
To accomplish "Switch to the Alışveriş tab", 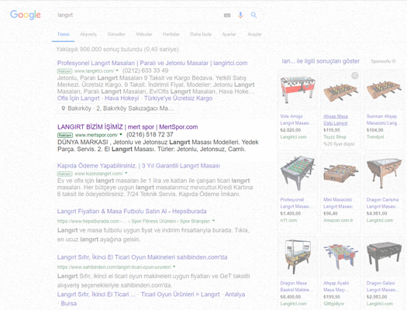I will (x=88, y=34).
